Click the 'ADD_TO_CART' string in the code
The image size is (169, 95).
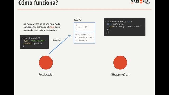tap(39, 41)
